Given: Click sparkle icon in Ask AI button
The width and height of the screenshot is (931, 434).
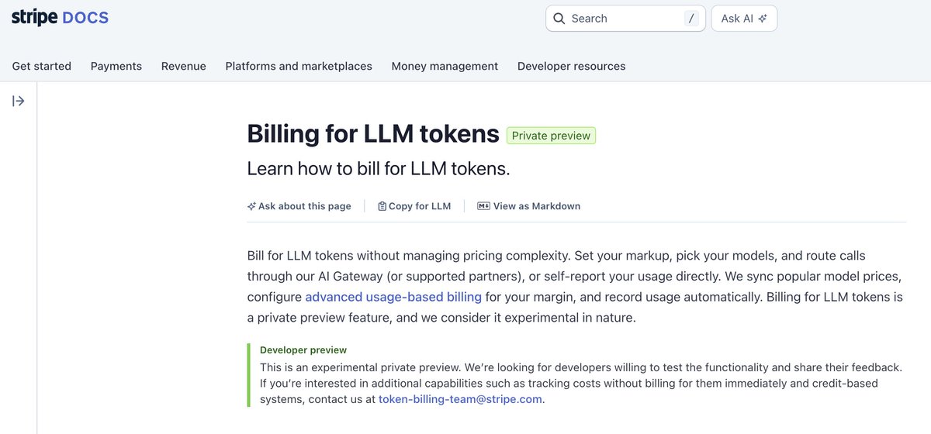Looking at the screenshot, I should [763, 19].
